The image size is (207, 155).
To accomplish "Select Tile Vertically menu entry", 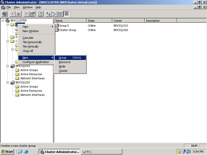I will 36,47.
